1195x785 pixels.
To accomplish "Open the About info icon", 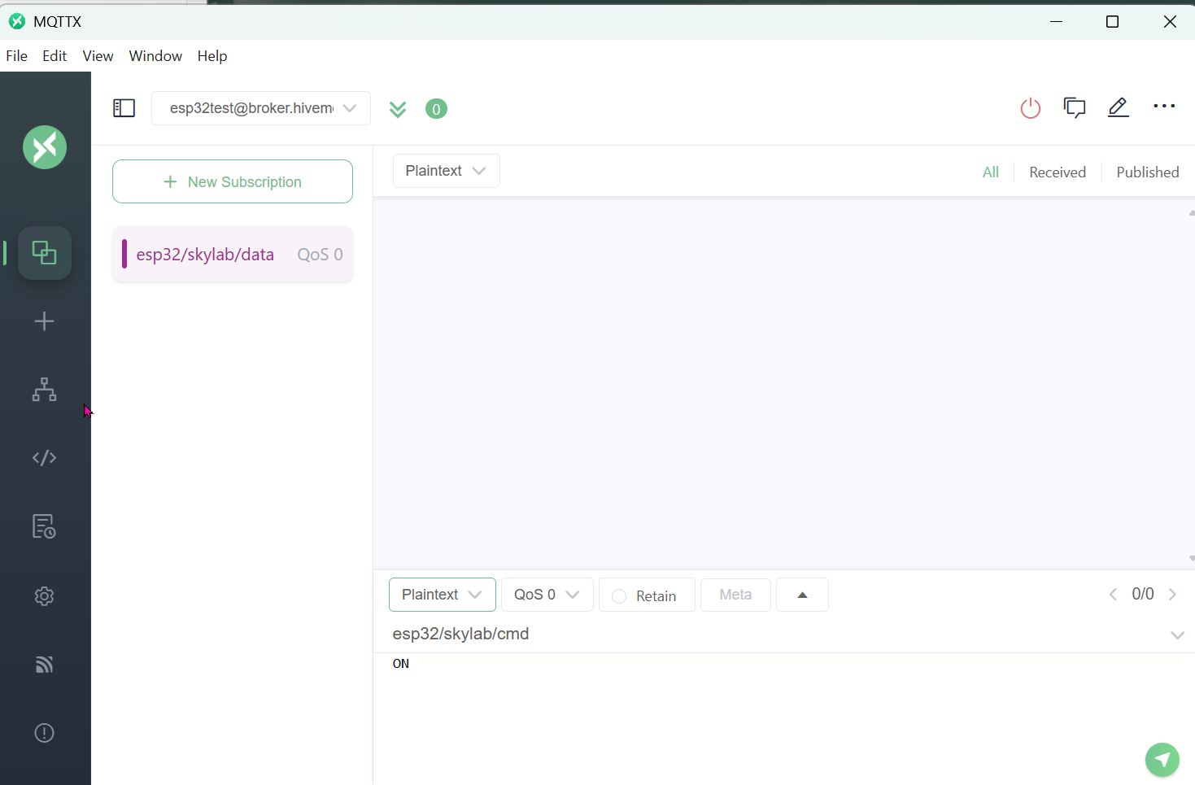I will (x=45, y=733).
